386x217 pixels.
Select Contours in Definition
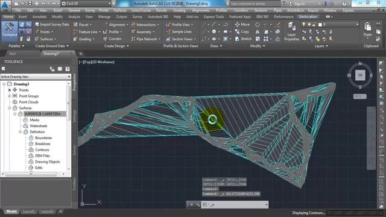[x=42, y=149]
